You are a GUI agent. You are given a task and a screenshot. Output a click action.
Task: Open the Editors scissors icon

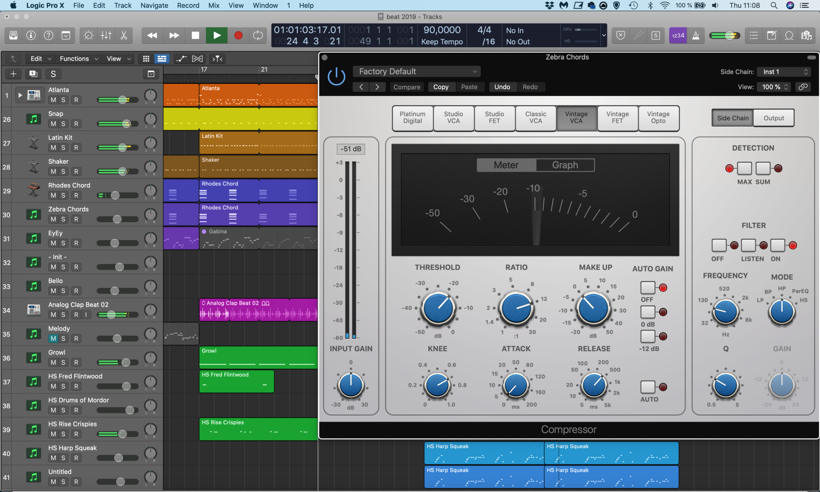pos(124,36)
